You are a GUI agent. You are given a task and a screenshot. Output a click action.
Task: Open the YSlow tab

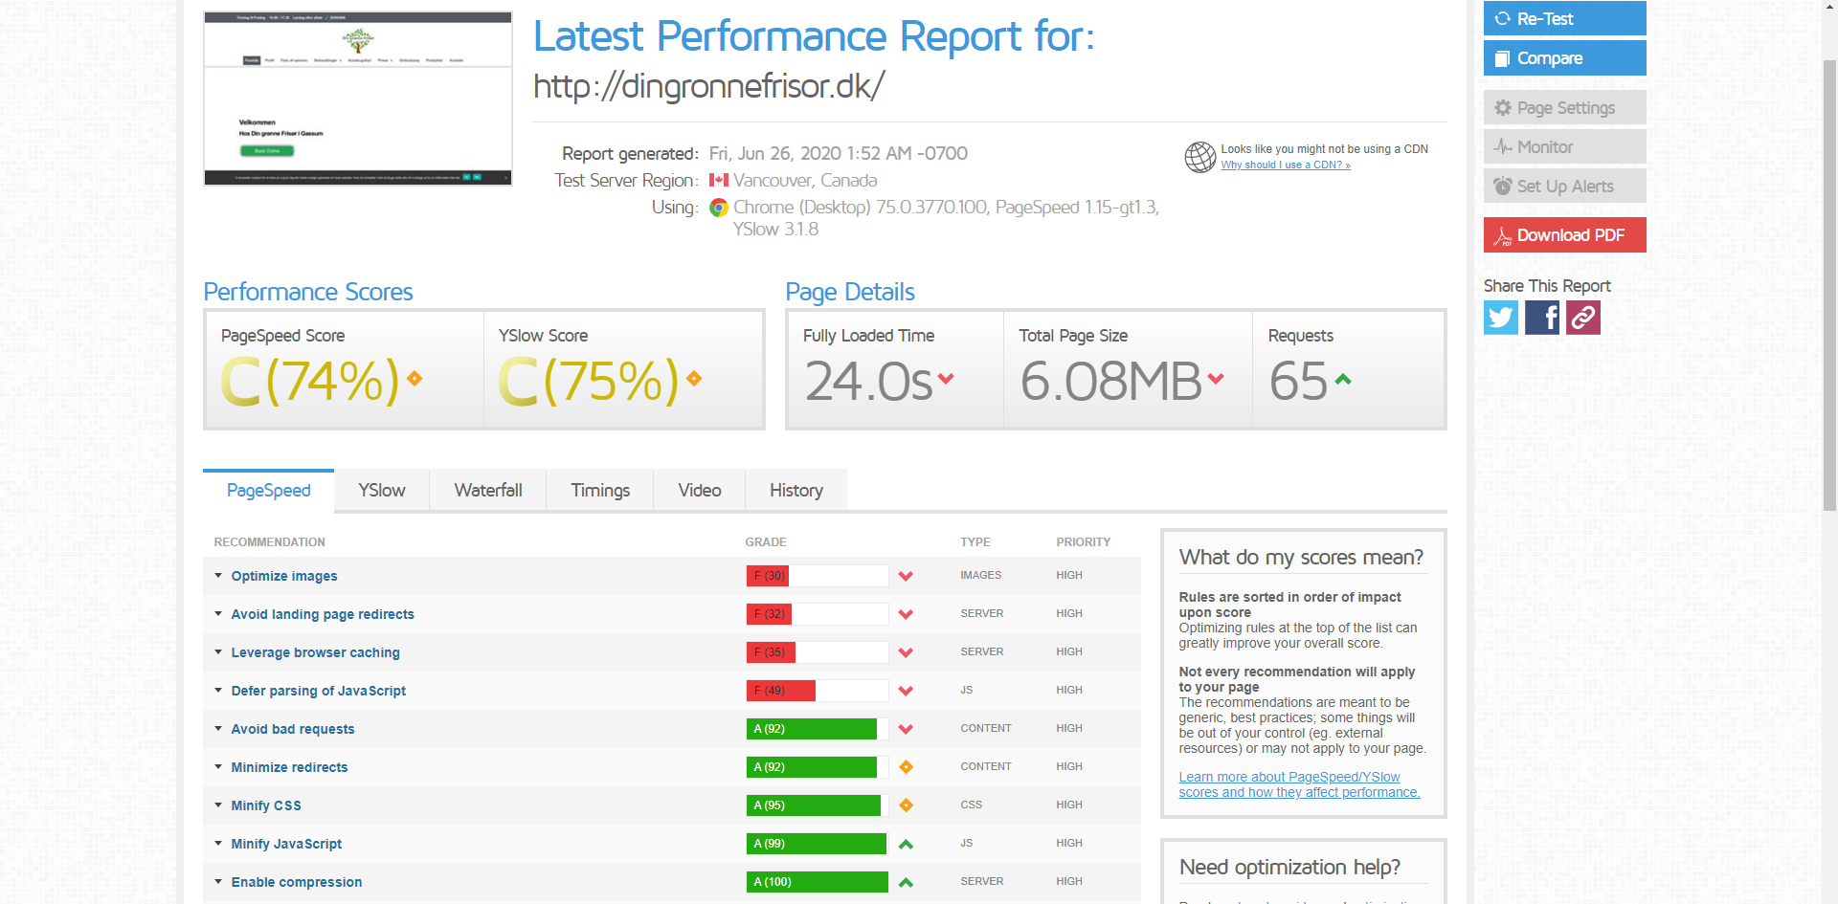point(381,491)
